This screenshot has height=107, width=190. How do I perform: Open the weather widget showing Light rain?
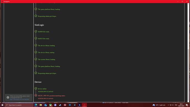click(x=159, y=105)
